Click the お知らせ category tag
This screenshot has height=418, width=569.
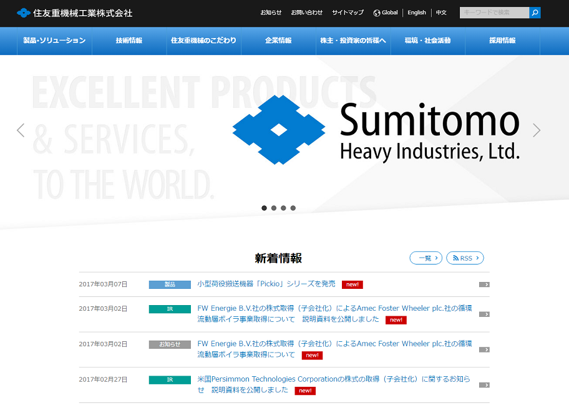[x=170, y=345]
